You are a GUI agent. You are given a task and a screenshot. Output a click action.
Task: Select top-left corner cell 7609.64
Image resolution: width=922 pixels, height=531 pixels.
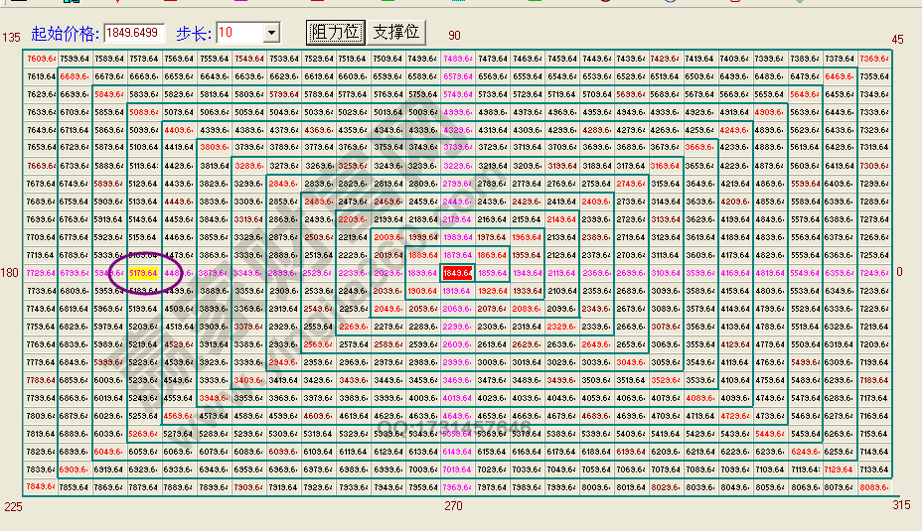point(41,59)
